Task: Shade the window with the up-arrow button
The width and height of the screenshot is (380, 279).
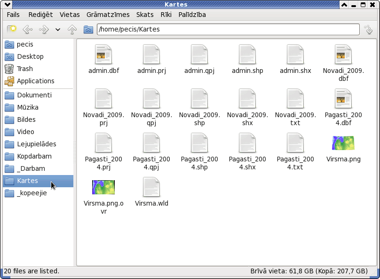Action: (x=344, y=5)
